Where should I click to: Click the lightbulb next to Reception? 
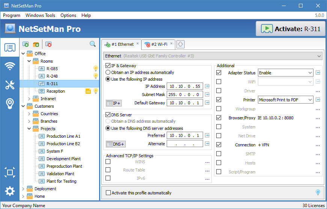[95, 91]
